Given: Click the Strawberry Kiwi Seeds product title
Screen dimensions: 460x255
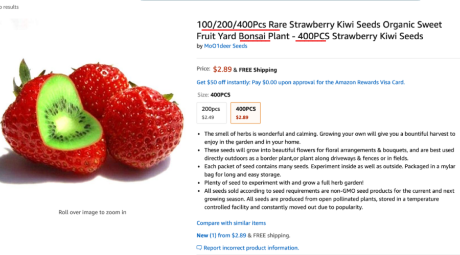Looking at the screenshot, I should point(319,30).
